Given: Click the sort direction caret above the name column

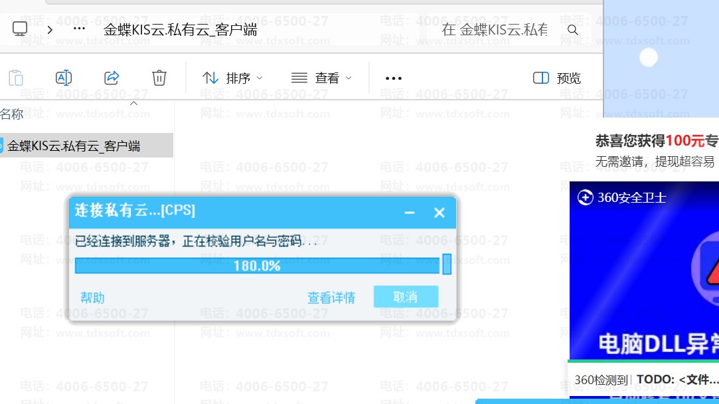Looking at the screenshot, I should [x=134, y=103].
